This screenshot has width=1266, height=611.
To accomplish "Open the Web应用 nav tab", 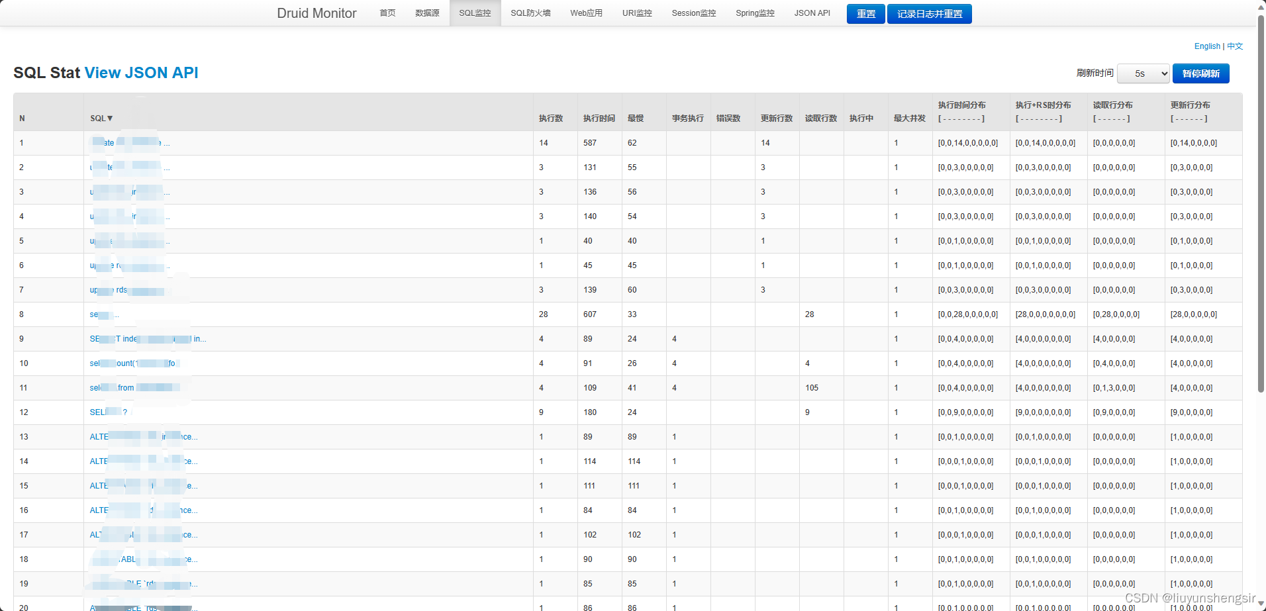I will coord(586,13).
